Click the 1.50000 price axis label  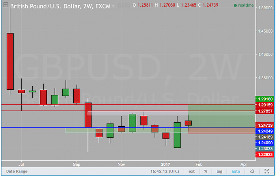pos(265,8)
